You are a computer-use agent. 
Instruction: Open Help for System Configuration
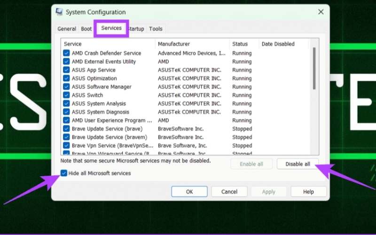point(308,192)
